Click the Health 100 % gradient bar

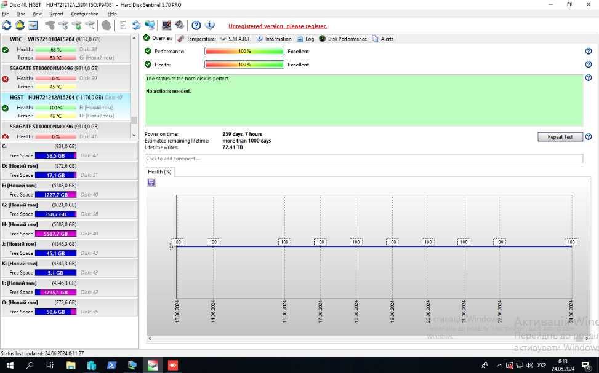244,65
